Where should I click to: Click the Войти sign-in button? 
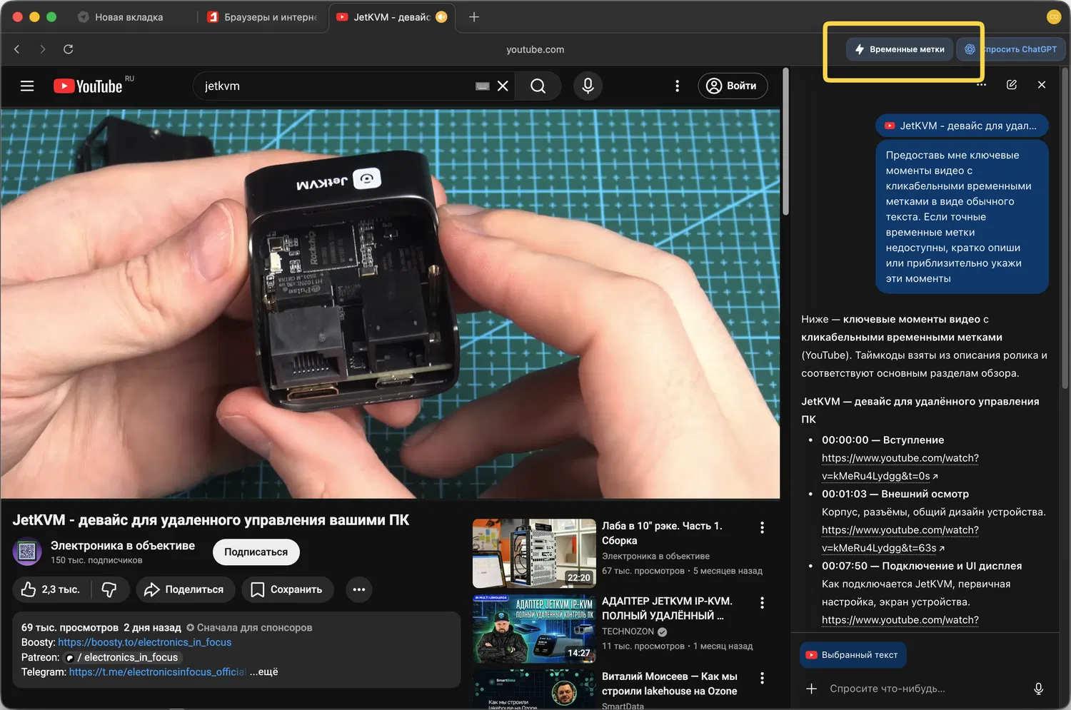pos(733,86)
